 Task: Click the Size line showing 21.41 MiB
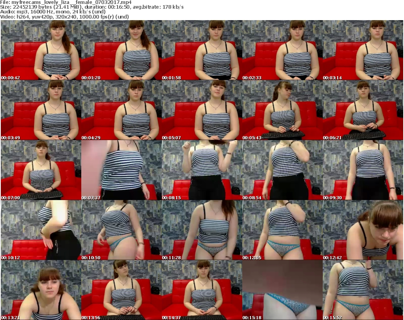point(92,7)
